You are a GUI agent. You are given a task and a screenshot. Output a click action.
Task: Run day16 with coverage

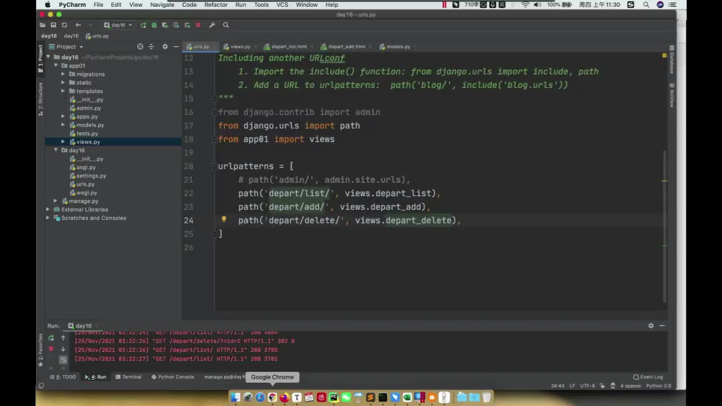(165, 25)
